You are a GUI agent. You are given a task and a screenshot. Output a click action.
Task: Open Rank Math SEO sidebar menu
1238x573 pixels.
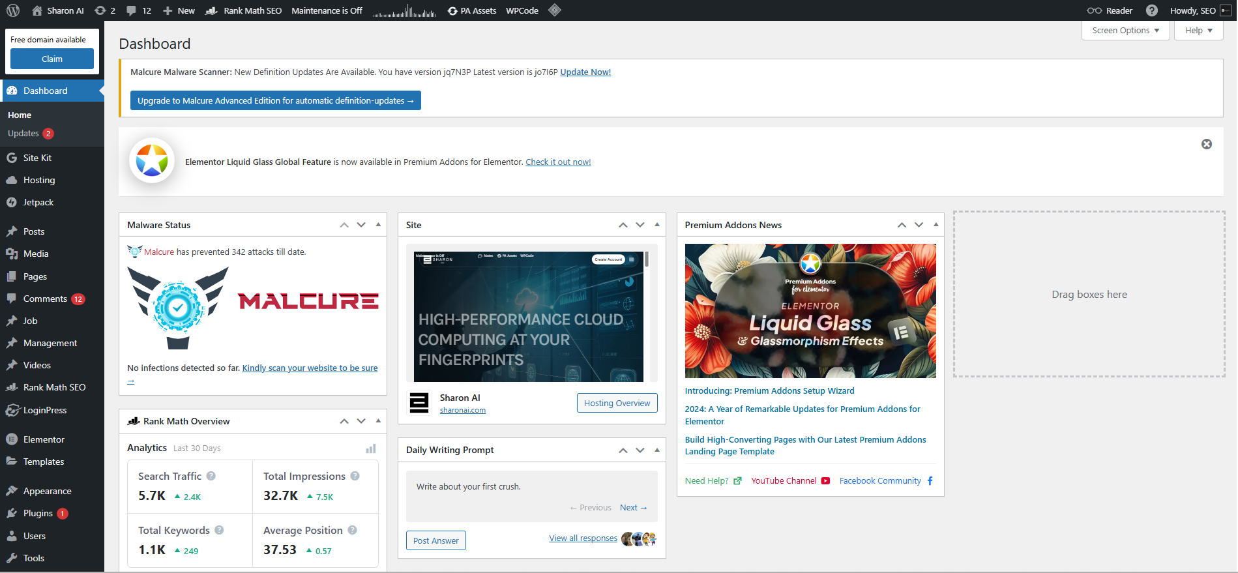pyautogui.click(x=54, y=387)
